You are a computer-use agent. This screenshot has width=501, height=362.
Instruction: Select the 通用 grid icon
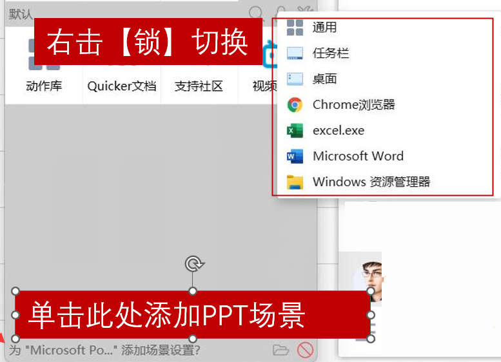pyautogui.click(x=295, y=28)
